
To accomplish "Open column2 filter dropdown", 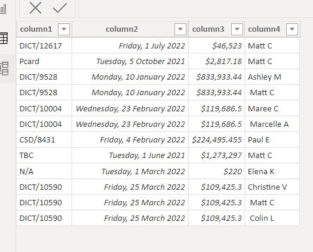I will 180,29.
